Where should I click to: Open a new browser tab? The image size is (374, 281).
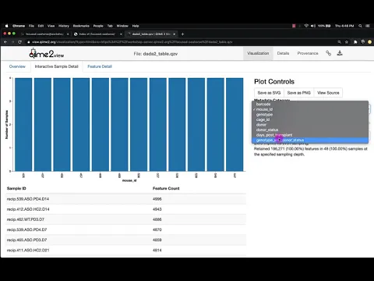pos(182,34)
